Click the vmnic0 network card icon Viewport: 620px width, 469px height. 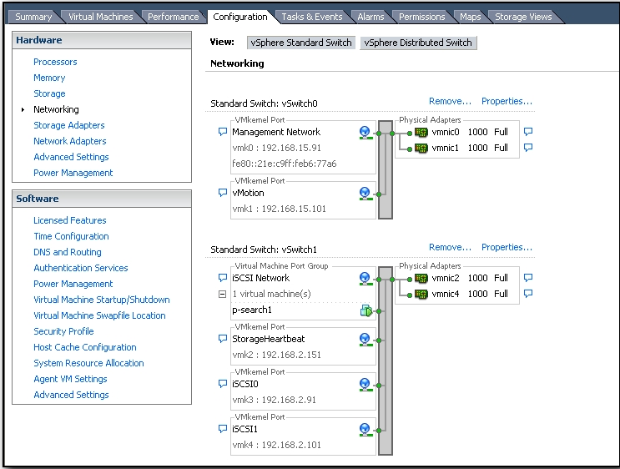point(421,133)
